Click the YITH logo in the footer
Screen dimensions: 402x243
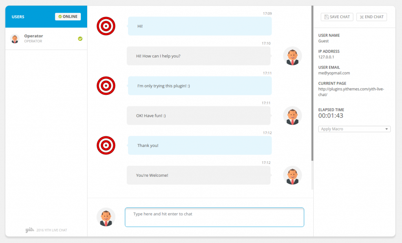30,230
